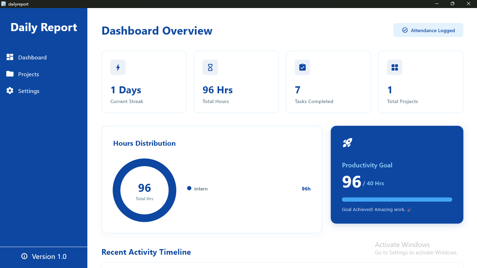
Task: Open the Projects menu item
Action: [x=44, y=74]
